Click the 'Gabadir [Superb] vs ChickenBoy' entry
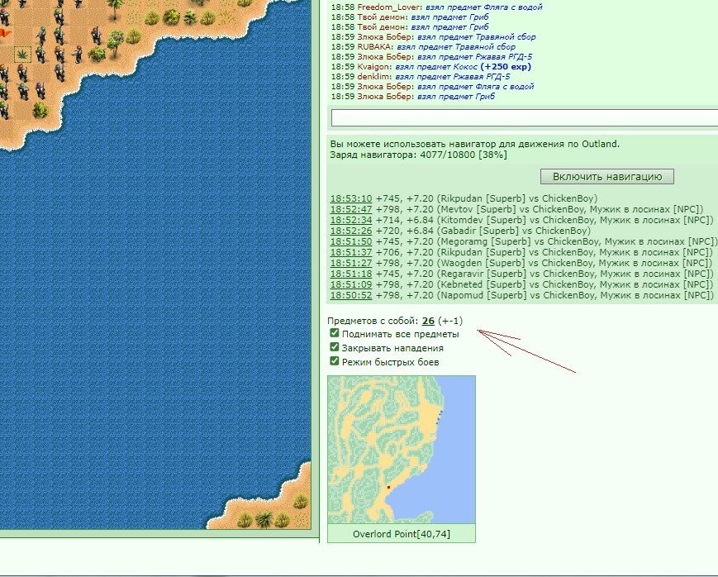This screenshot has width=718, height=577. 514,231
